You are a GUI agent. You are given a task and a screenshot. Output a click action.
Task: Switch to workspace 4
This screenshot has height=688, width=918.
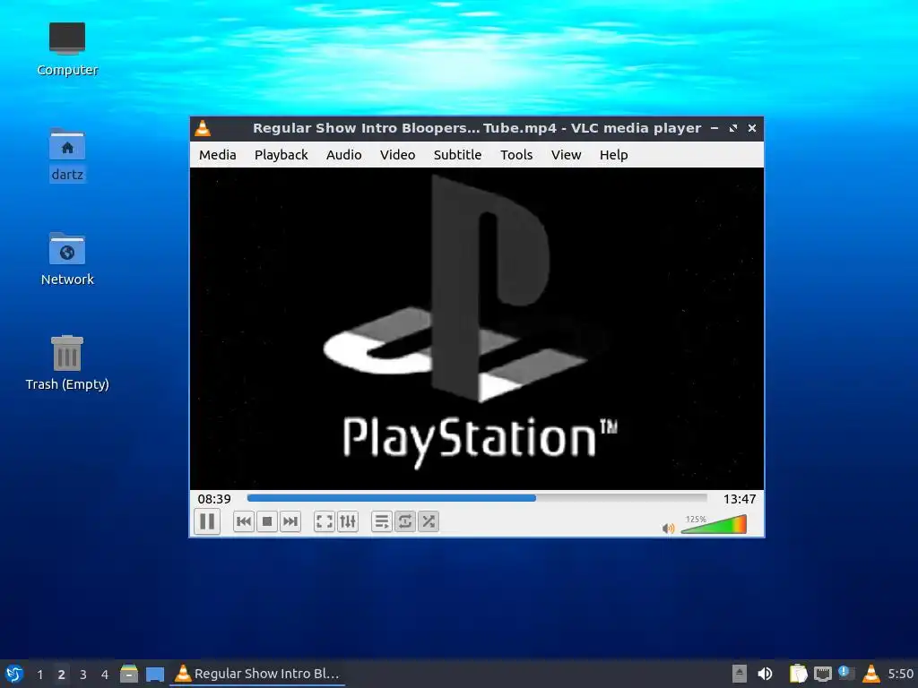(x=105, y=675)
